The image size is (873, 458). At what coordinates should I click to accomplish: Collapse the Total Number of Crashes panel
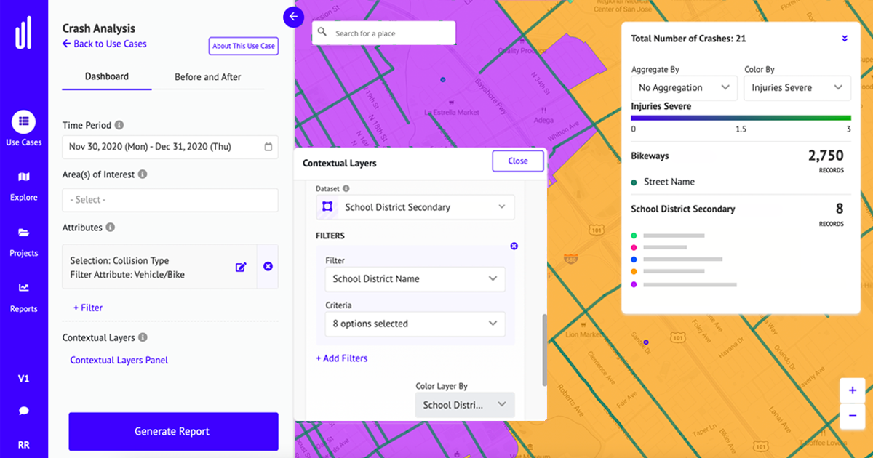[x=844, y=39]
